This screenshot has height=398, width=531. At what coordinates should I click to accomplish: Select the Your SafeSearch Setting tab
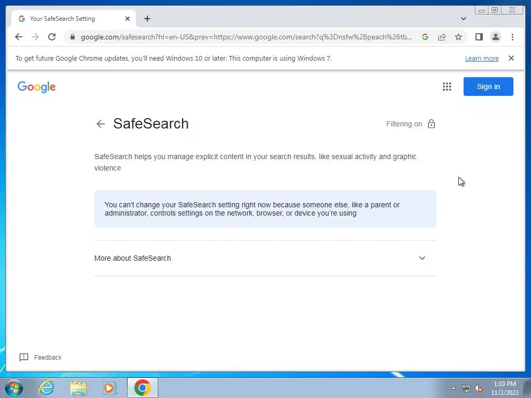[x=74, y=19]
